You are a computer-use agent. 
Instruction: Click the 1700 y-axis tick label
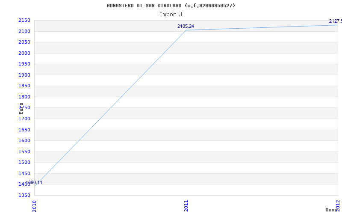[x=24, y=119]
